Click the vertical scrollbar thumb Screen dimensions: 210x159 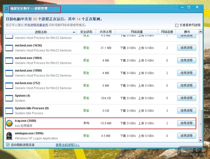pos(200,124)
